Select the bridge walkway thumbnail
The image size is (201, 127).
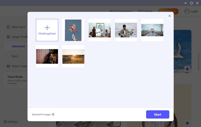pos(152,30)
